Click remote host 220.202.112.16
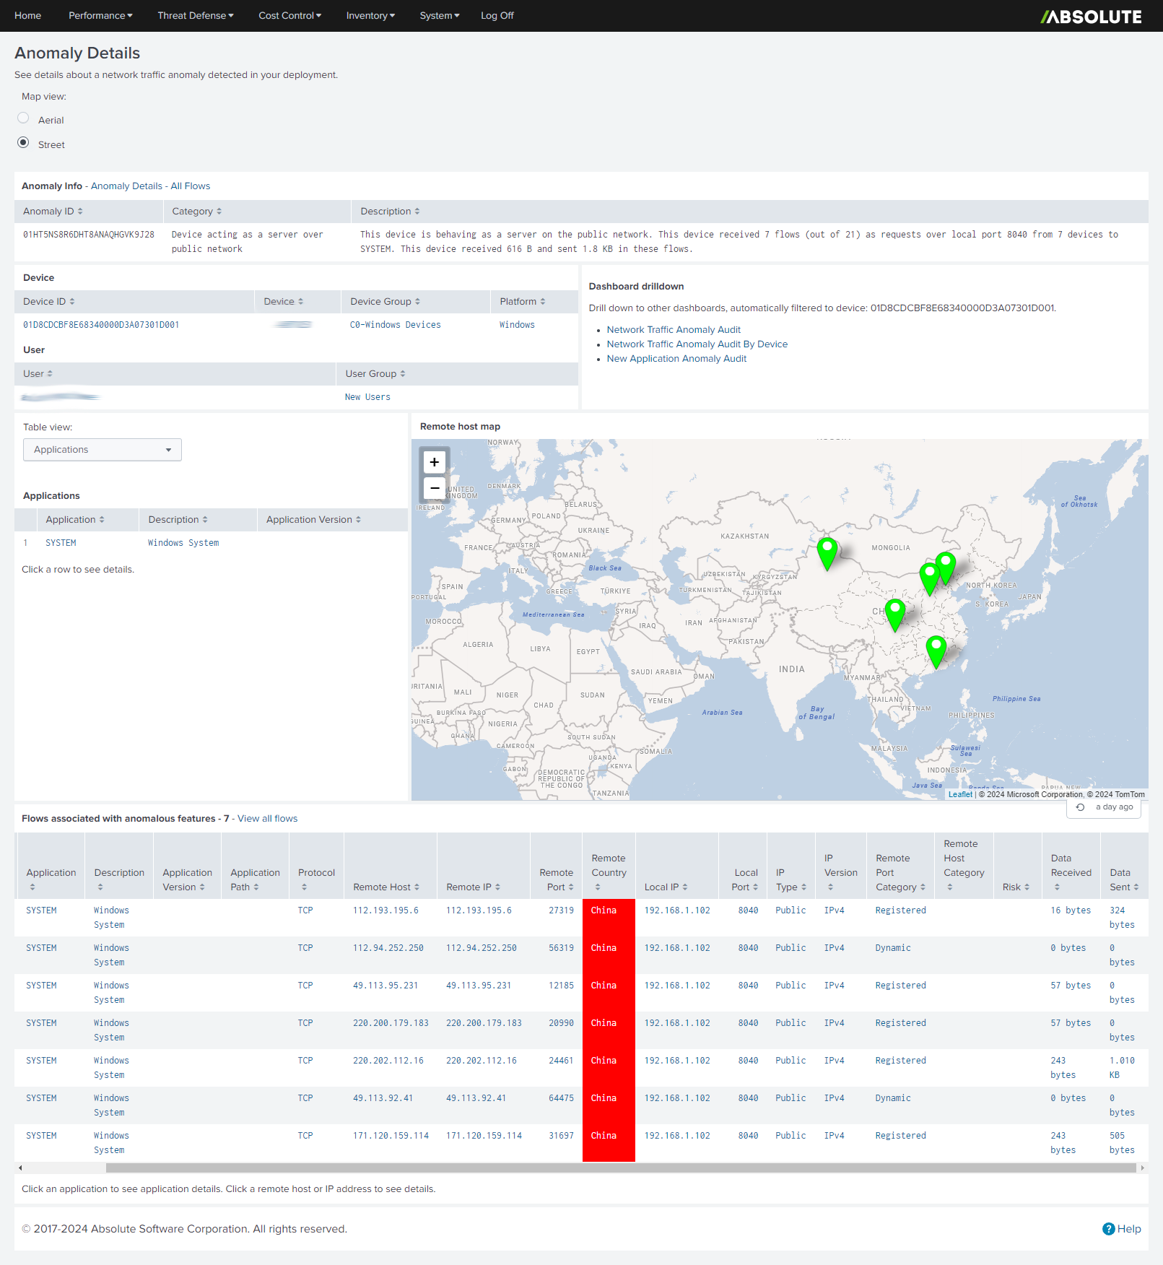The width and height of the screenshot is (1163, 1265). [388, 1061]
